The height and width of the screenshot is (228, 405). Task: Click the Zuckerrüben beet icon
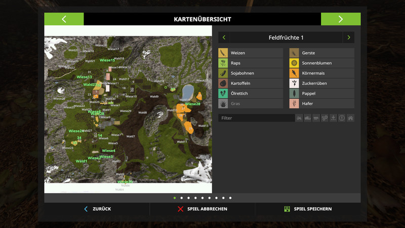pyautogui.click(x=294, y=84)
